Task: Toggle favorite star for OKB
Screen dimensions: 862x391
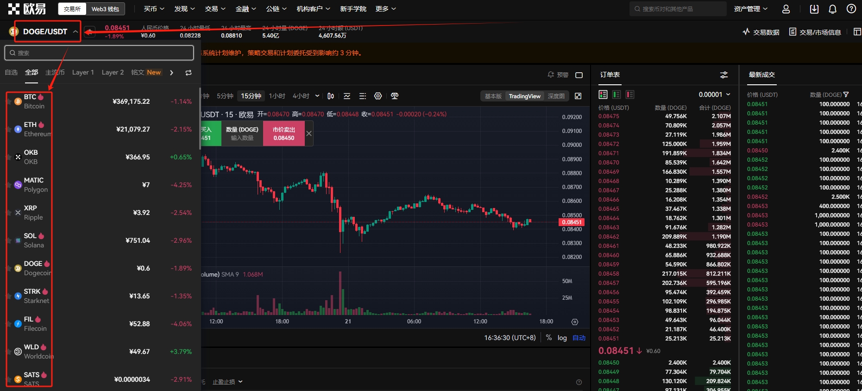Action: coord(8,157)
